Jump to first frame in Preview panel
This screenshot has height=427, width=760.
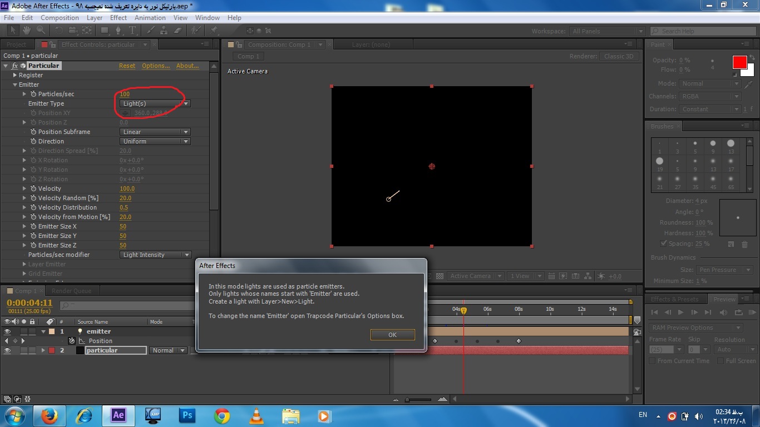click(655, 312)
